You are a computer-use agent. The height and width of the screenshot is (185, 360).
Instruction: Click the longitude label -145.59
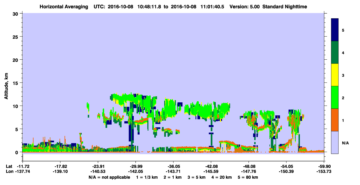coord(211,172)
